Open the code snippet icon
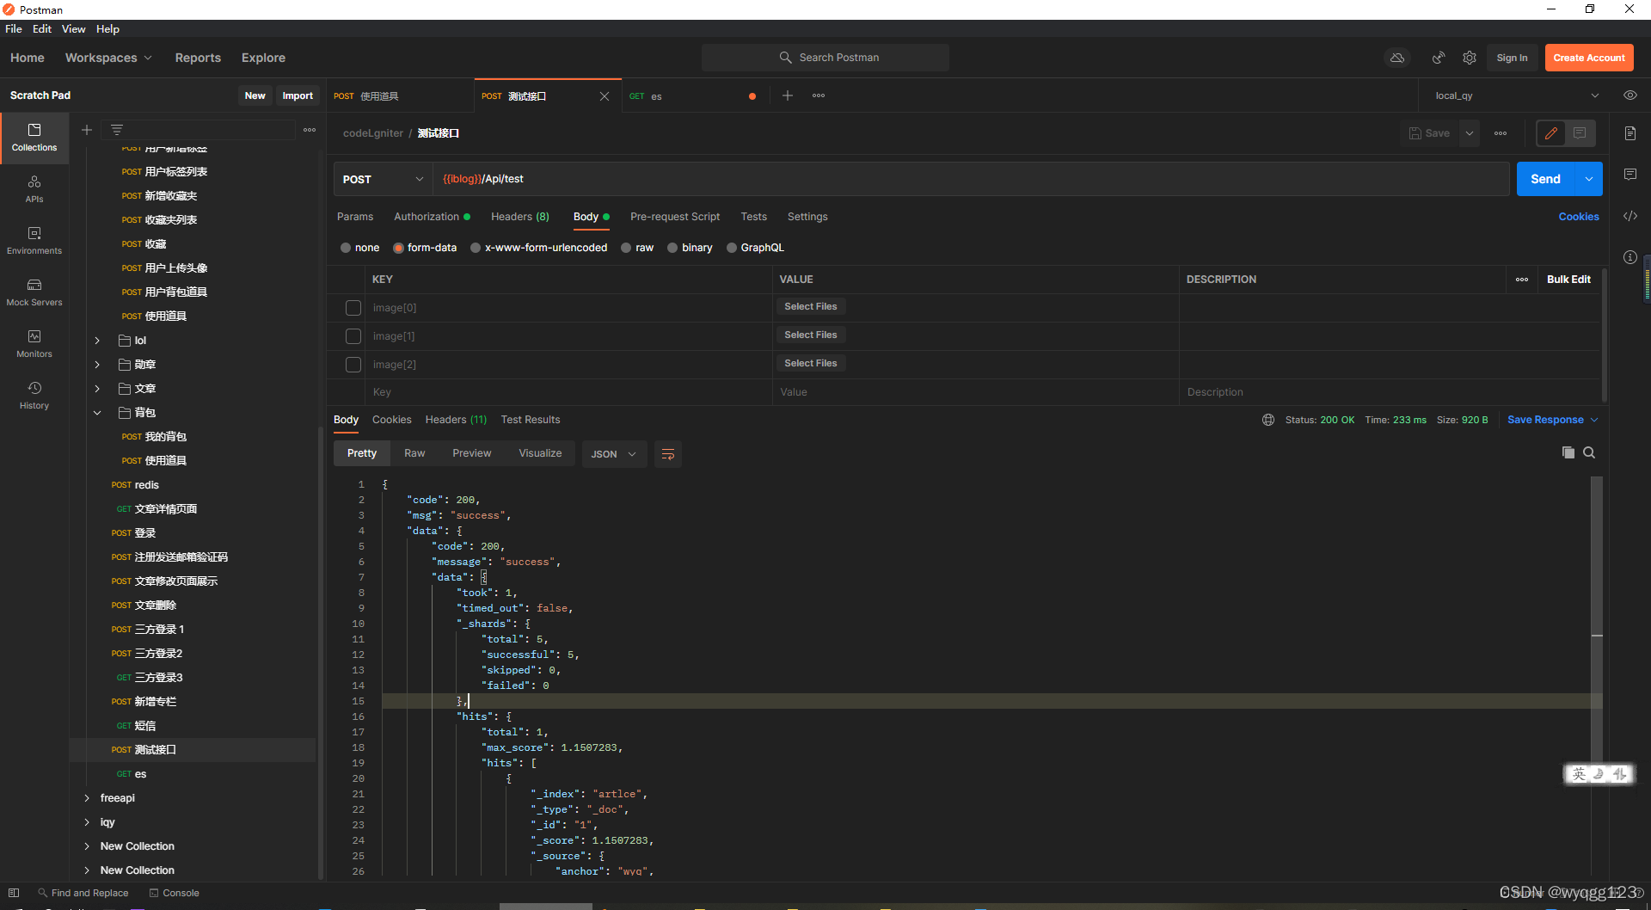 1630,216
